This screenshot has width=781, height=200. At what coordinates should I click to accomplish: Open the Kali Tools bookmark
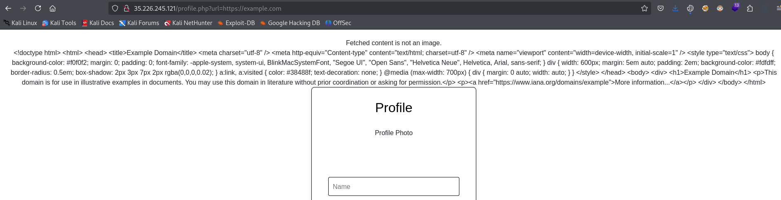click(59, 23)
